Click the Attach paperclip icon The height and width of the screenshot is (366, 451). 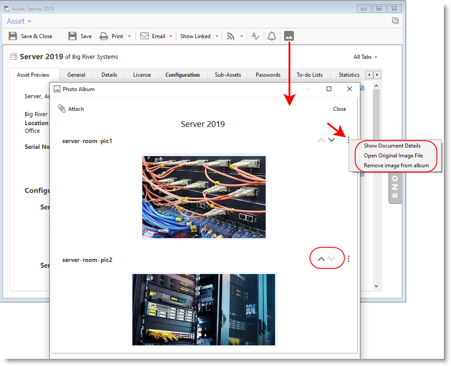62,109
